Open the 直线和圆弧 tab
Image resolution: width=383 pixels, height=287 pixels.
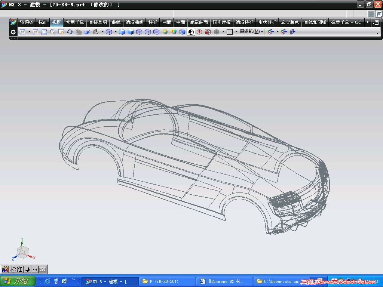coord(315,22)
